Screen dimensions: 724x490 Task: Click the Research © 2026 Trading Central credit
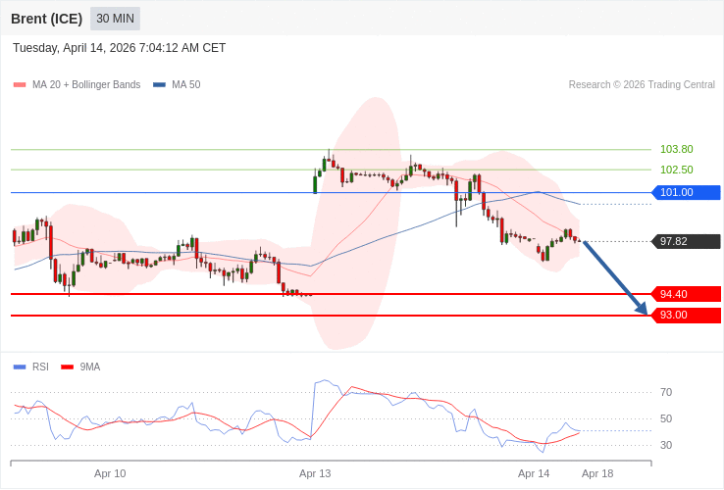tap(642, 85)
